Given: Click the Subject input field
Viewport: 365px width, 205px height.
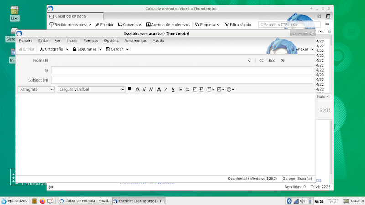Looking at the screenshot, I should [x=182, y=80].
